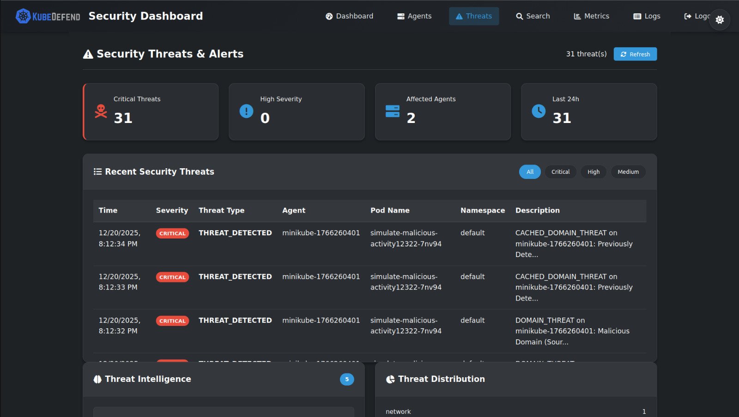The width and height of the screenshot is (739, 417).
Task: Select the All severity filter
Action: tap(529, 172)
